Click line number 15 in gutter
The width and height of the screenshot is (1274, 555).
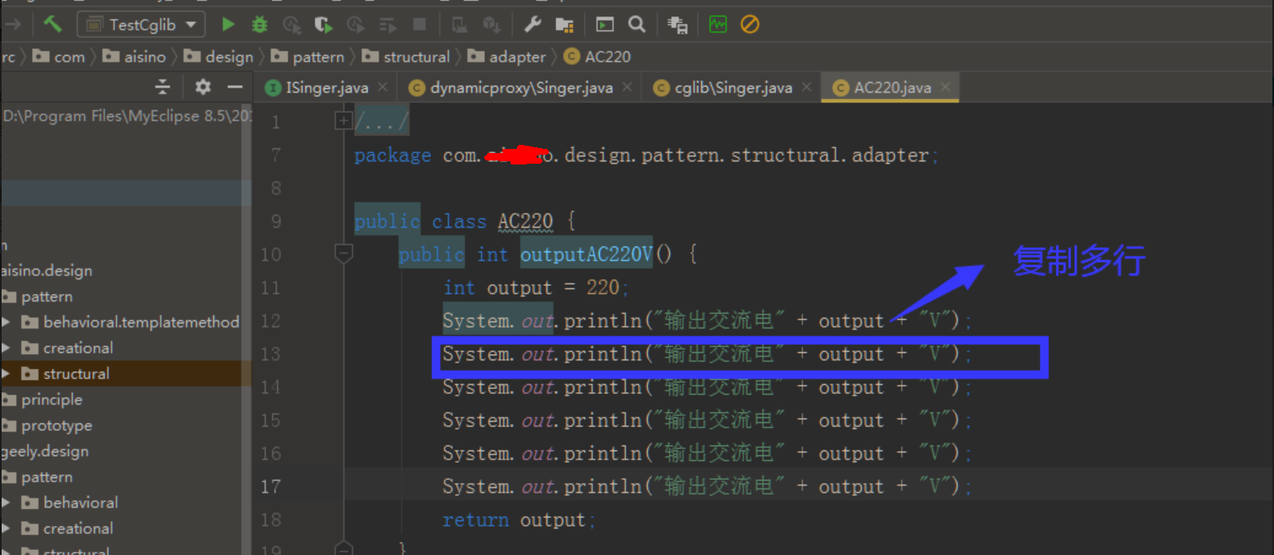point(270,420)
